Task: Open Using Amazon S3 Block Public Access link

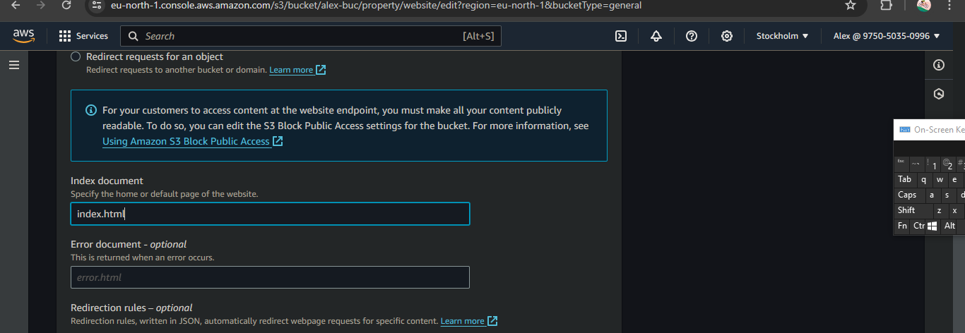Action: click(193, 141)
